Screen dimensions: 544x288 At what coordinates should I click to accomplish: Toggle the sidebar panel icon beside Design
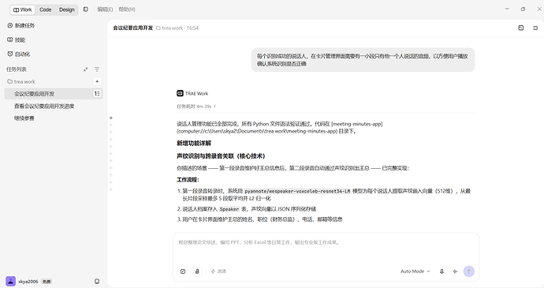click(x=86, y=9)
